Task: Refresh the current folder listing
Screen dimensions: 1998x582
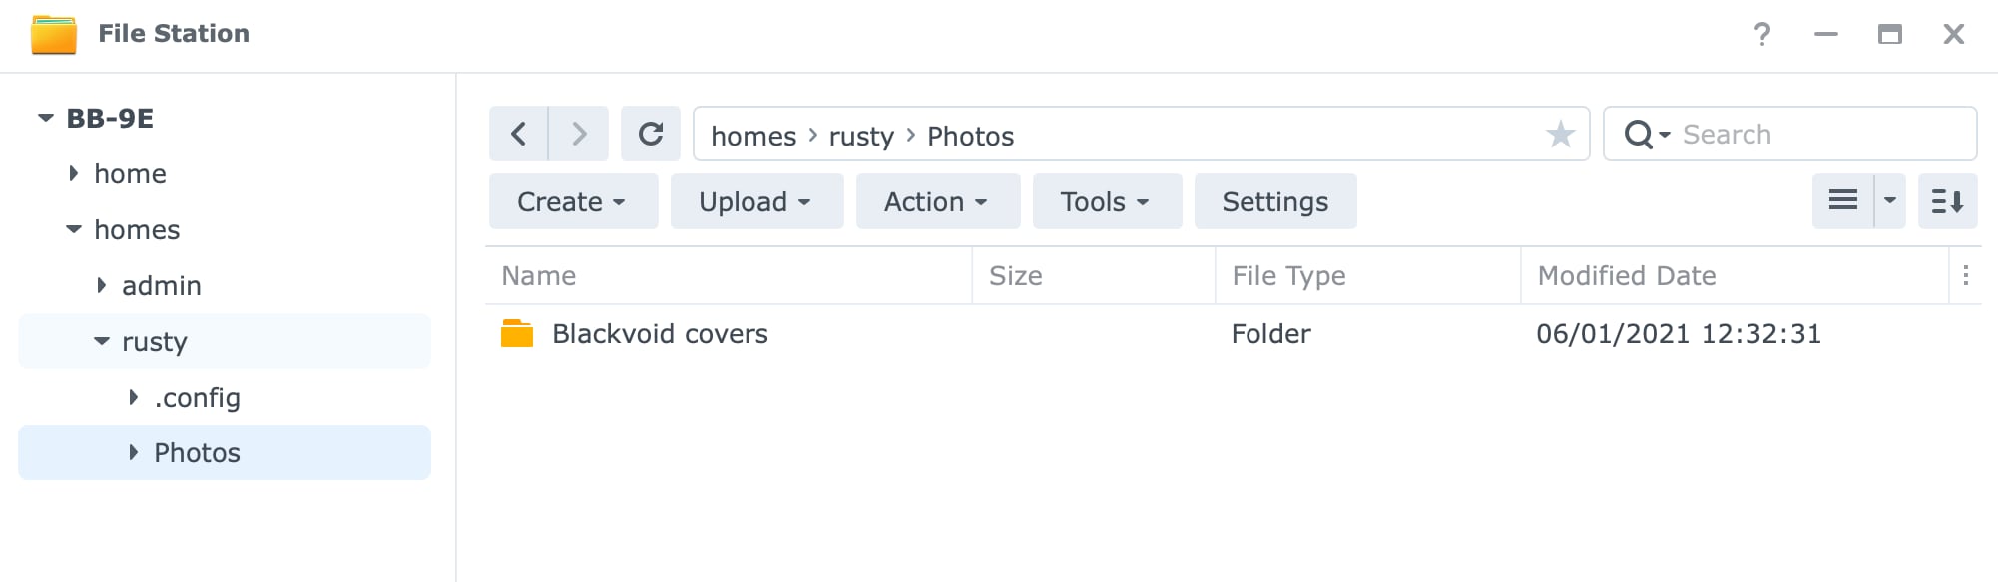Action: (x=651, y=134)
